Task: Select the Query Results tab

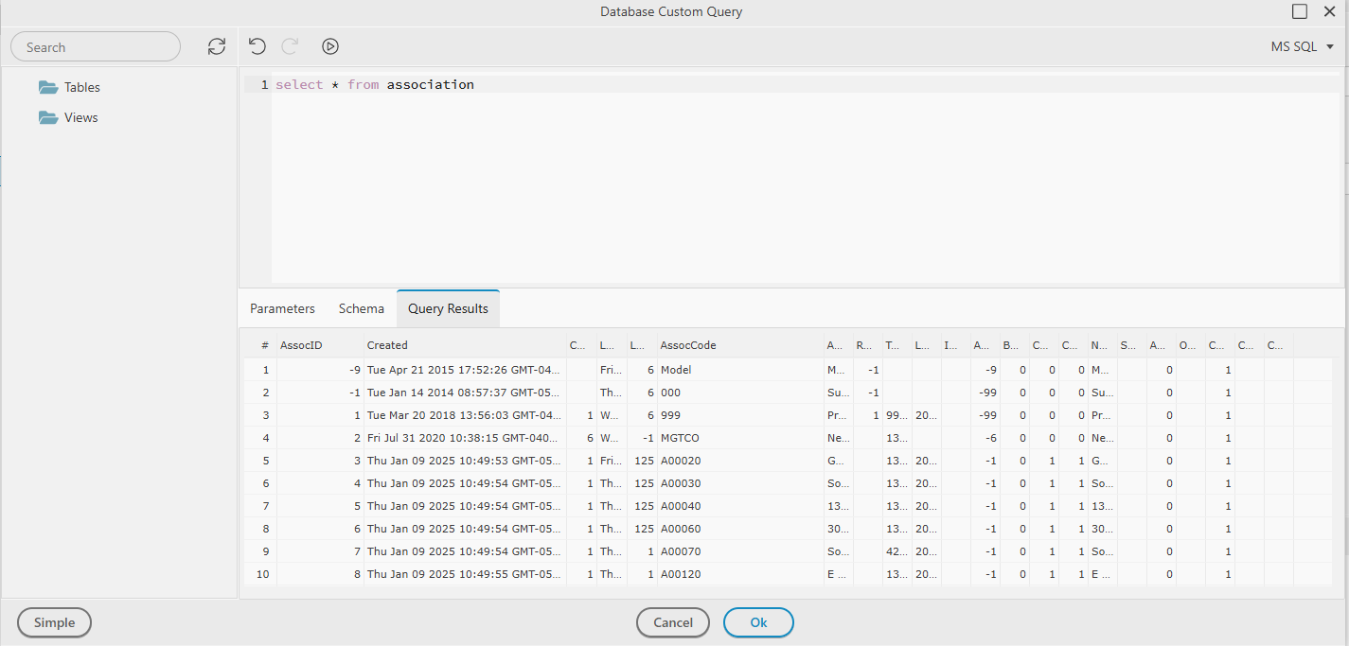Action: coord(448,308)
